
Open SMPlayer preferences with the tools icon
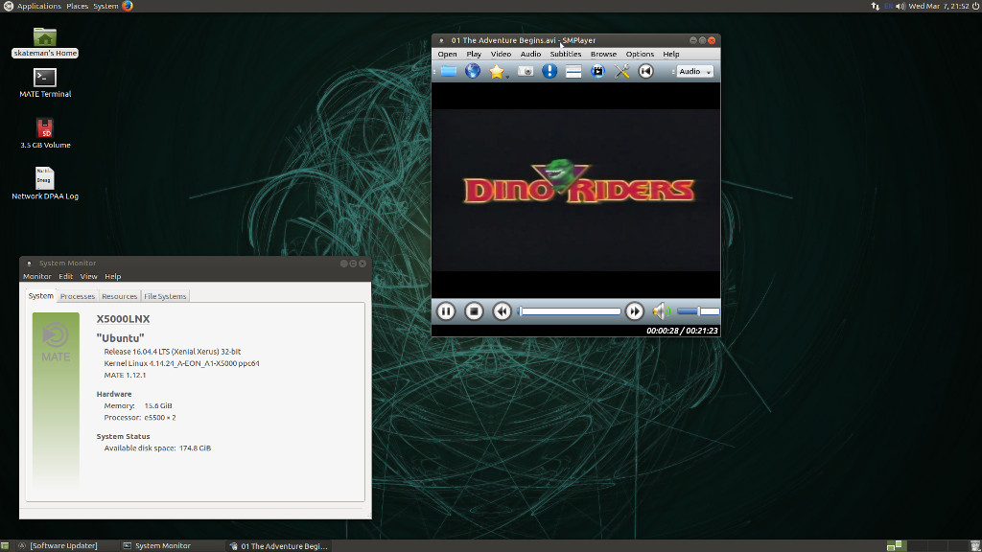pos(621,71)
